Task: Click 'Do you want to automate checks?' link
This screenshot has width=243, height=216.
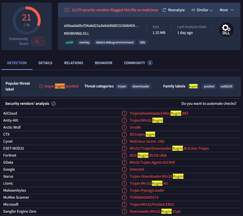Action: pyautogui.click(x=209, y=103)
